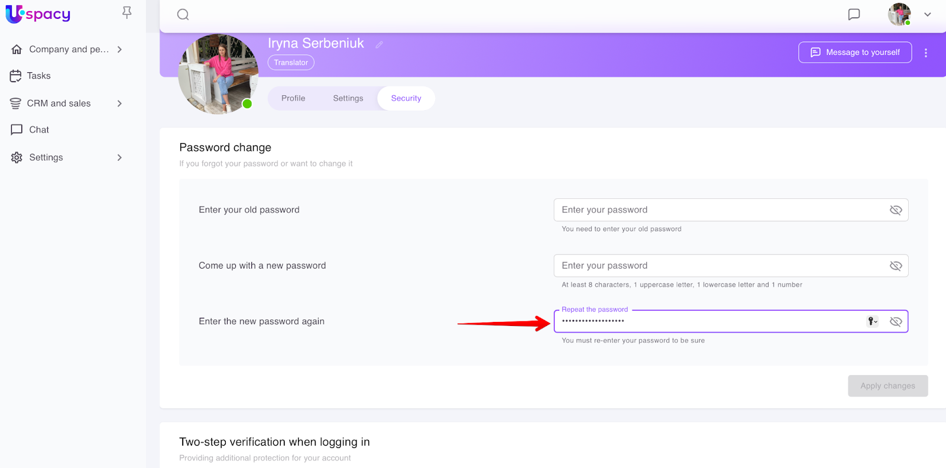This screenshot has height=468, width=946.
Task: Switch to the Profile tab
Action: click(293, 98)
